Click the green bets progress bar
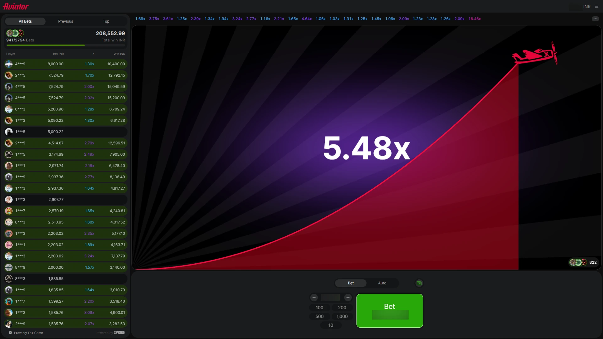603x339 pixels. click(x=46, y=45)
